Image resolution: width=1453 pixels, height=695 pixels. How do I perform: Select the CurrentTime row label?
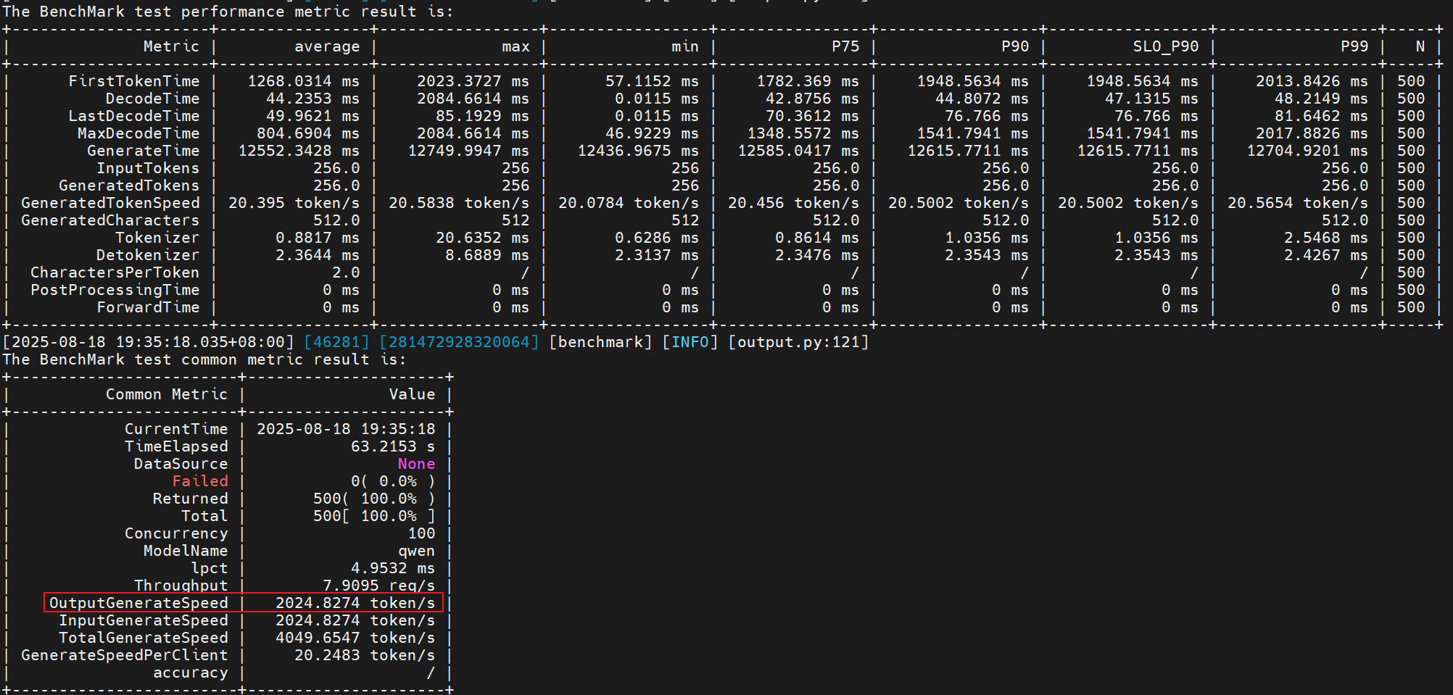(176, 429)
